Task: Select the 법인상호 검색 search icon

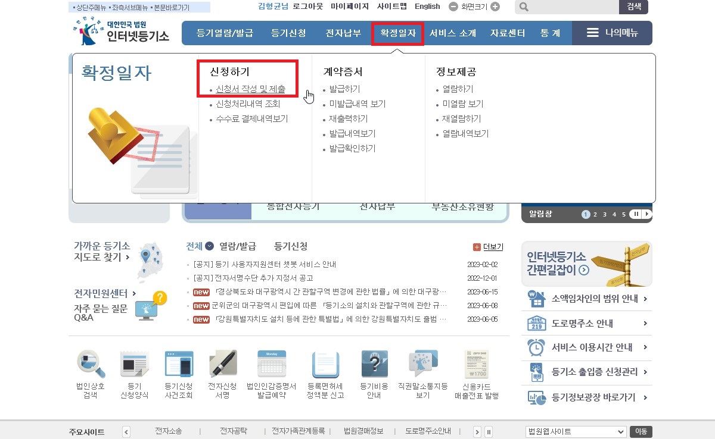Action: coord(91,364)
